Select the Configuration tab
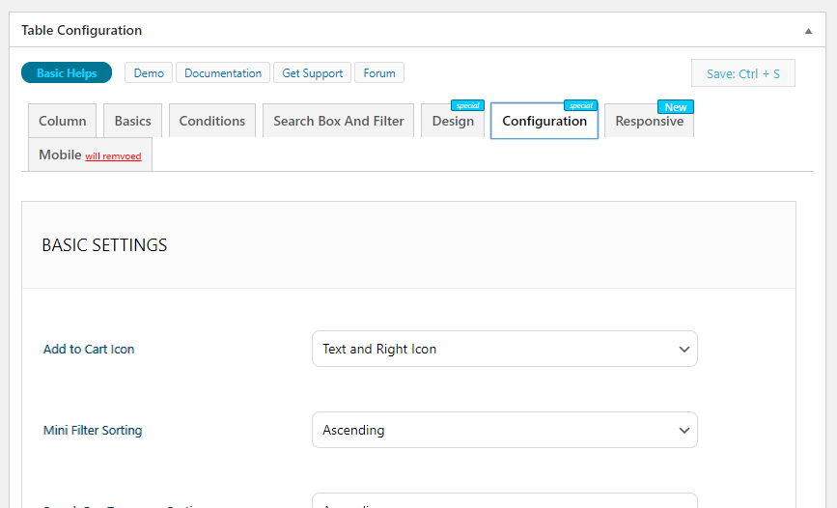The height and width of the screenshot is (508, 837). [544, 121]
